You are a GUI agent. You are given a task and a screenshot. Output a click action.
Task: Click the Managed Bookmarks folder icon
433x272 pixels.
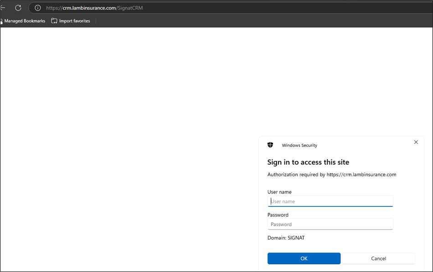click(2, 21)
